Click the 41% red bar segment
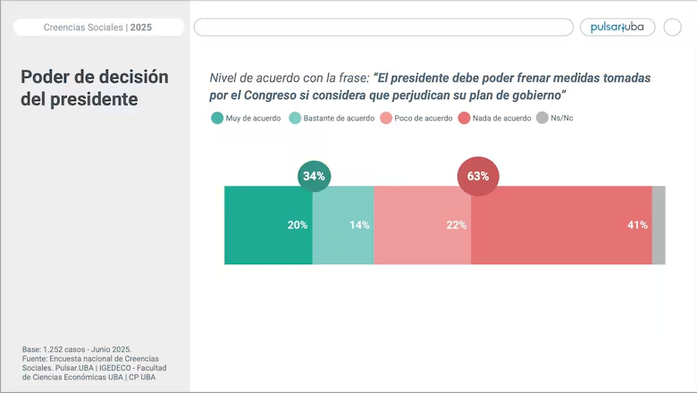Image resolution: width=697 pixels, height=393 pixels. point(561,225)
